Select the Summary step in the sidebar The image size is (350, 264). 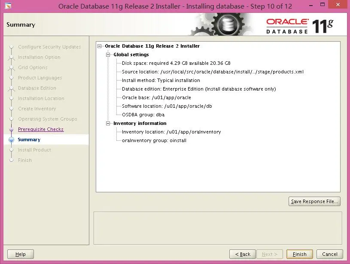(29, 140)
